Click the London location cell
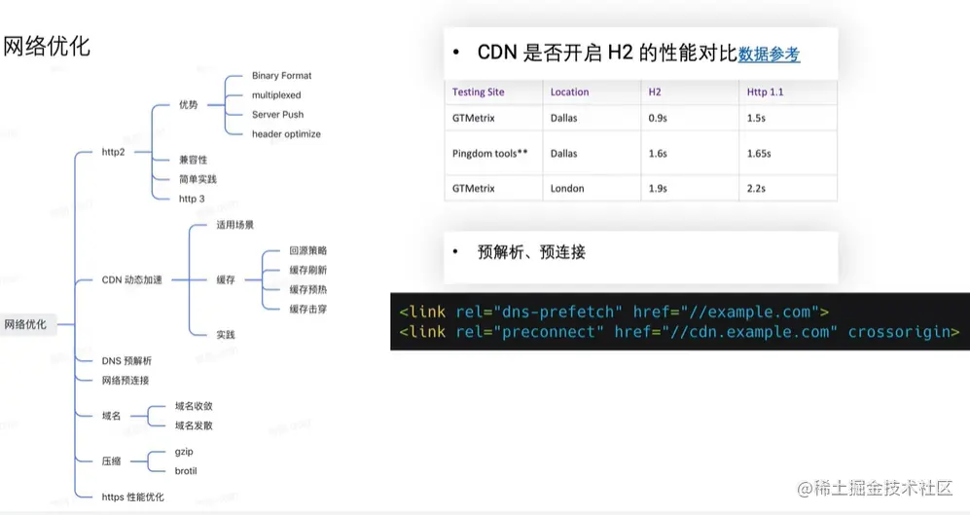The height and width of the screenshot is (515, 970). click(x=567, y=188)
